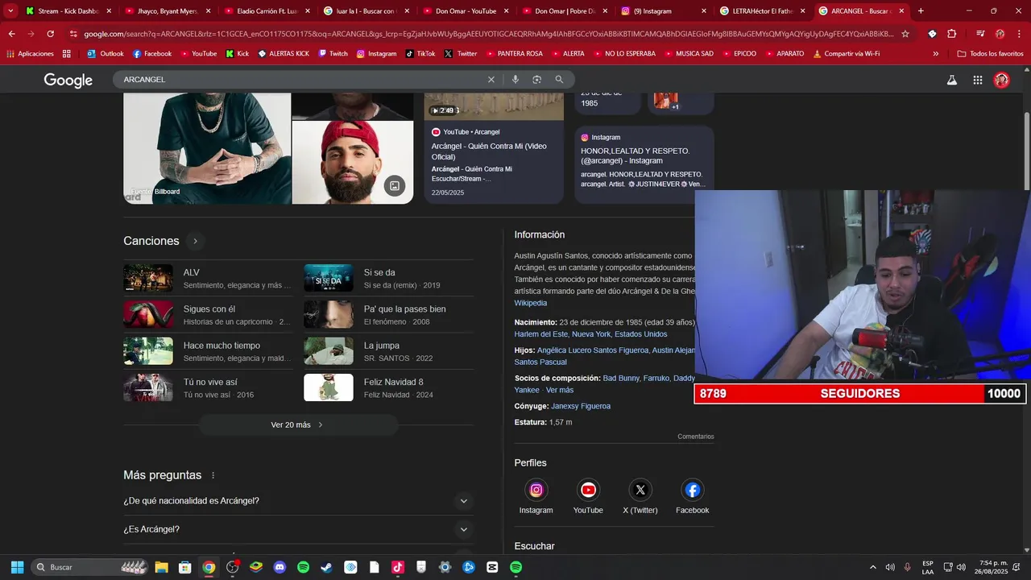Switch to the LETRAHéctor El Father tab
The image size is (1031, 580).
tap(764, 11)
